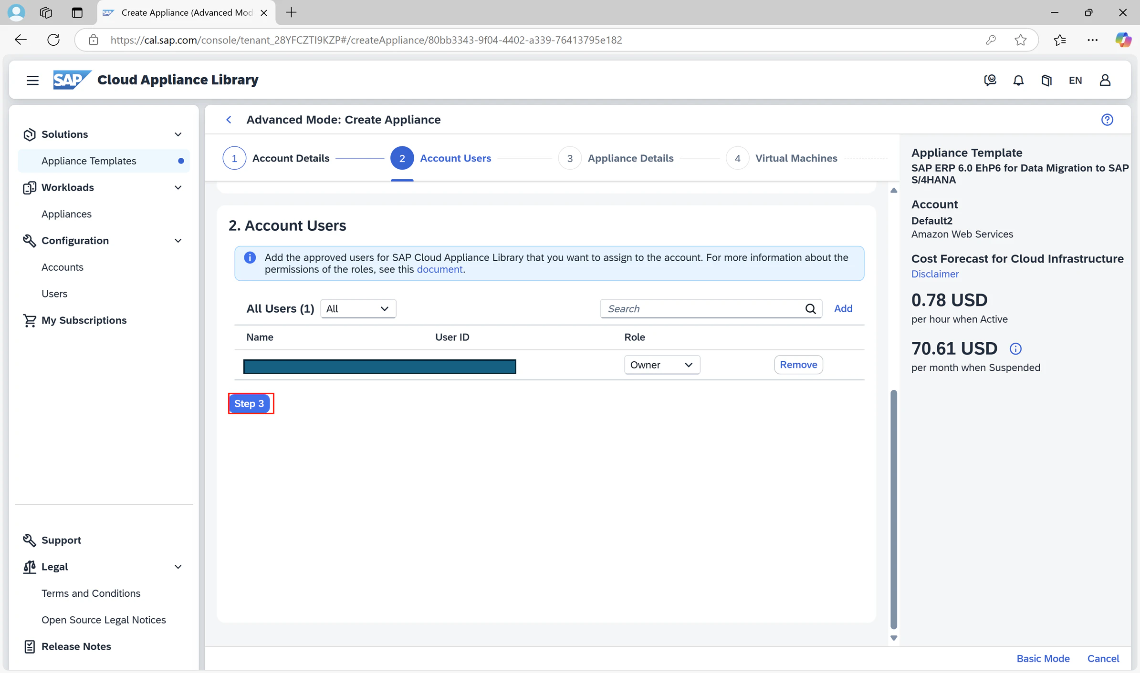The height and width of the screenshot is (673, 1140).
Task: Open the roles document link
Action: pyautogui.click(x=439, y=269)
